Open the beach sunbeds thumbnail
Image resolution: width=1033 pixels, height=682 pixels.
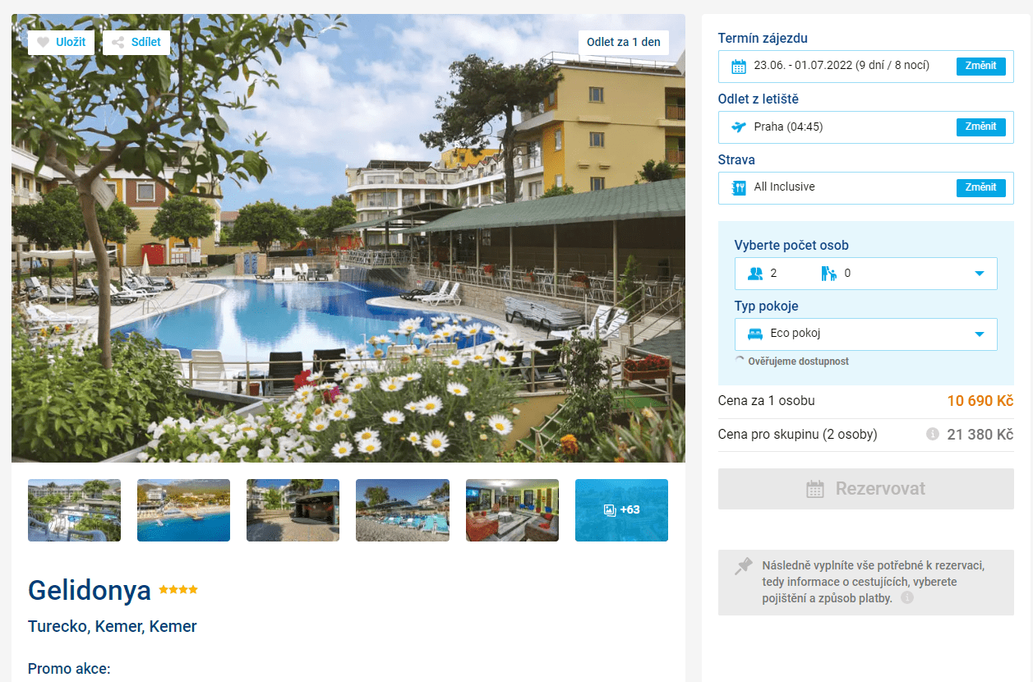point(403,510)
